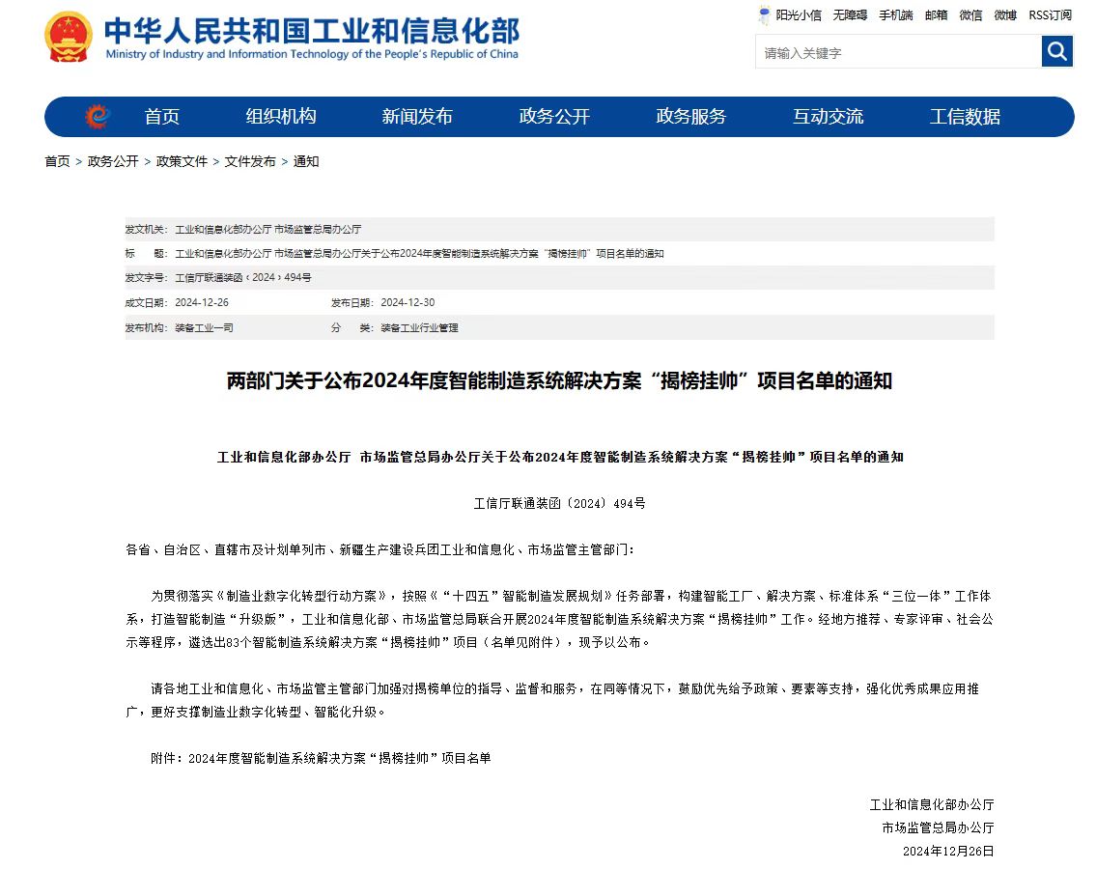Click document number 工信厅联通装函〔2024〕494号 in info table
Viewport: 1096px width, 869px height.
click(x=243, y=277)
